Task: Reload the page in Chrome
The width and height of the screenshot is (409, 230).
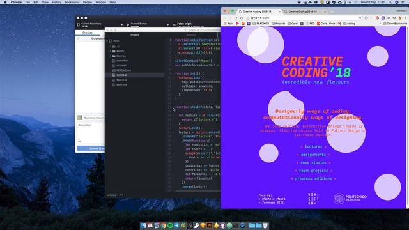Action: [236, 18]
